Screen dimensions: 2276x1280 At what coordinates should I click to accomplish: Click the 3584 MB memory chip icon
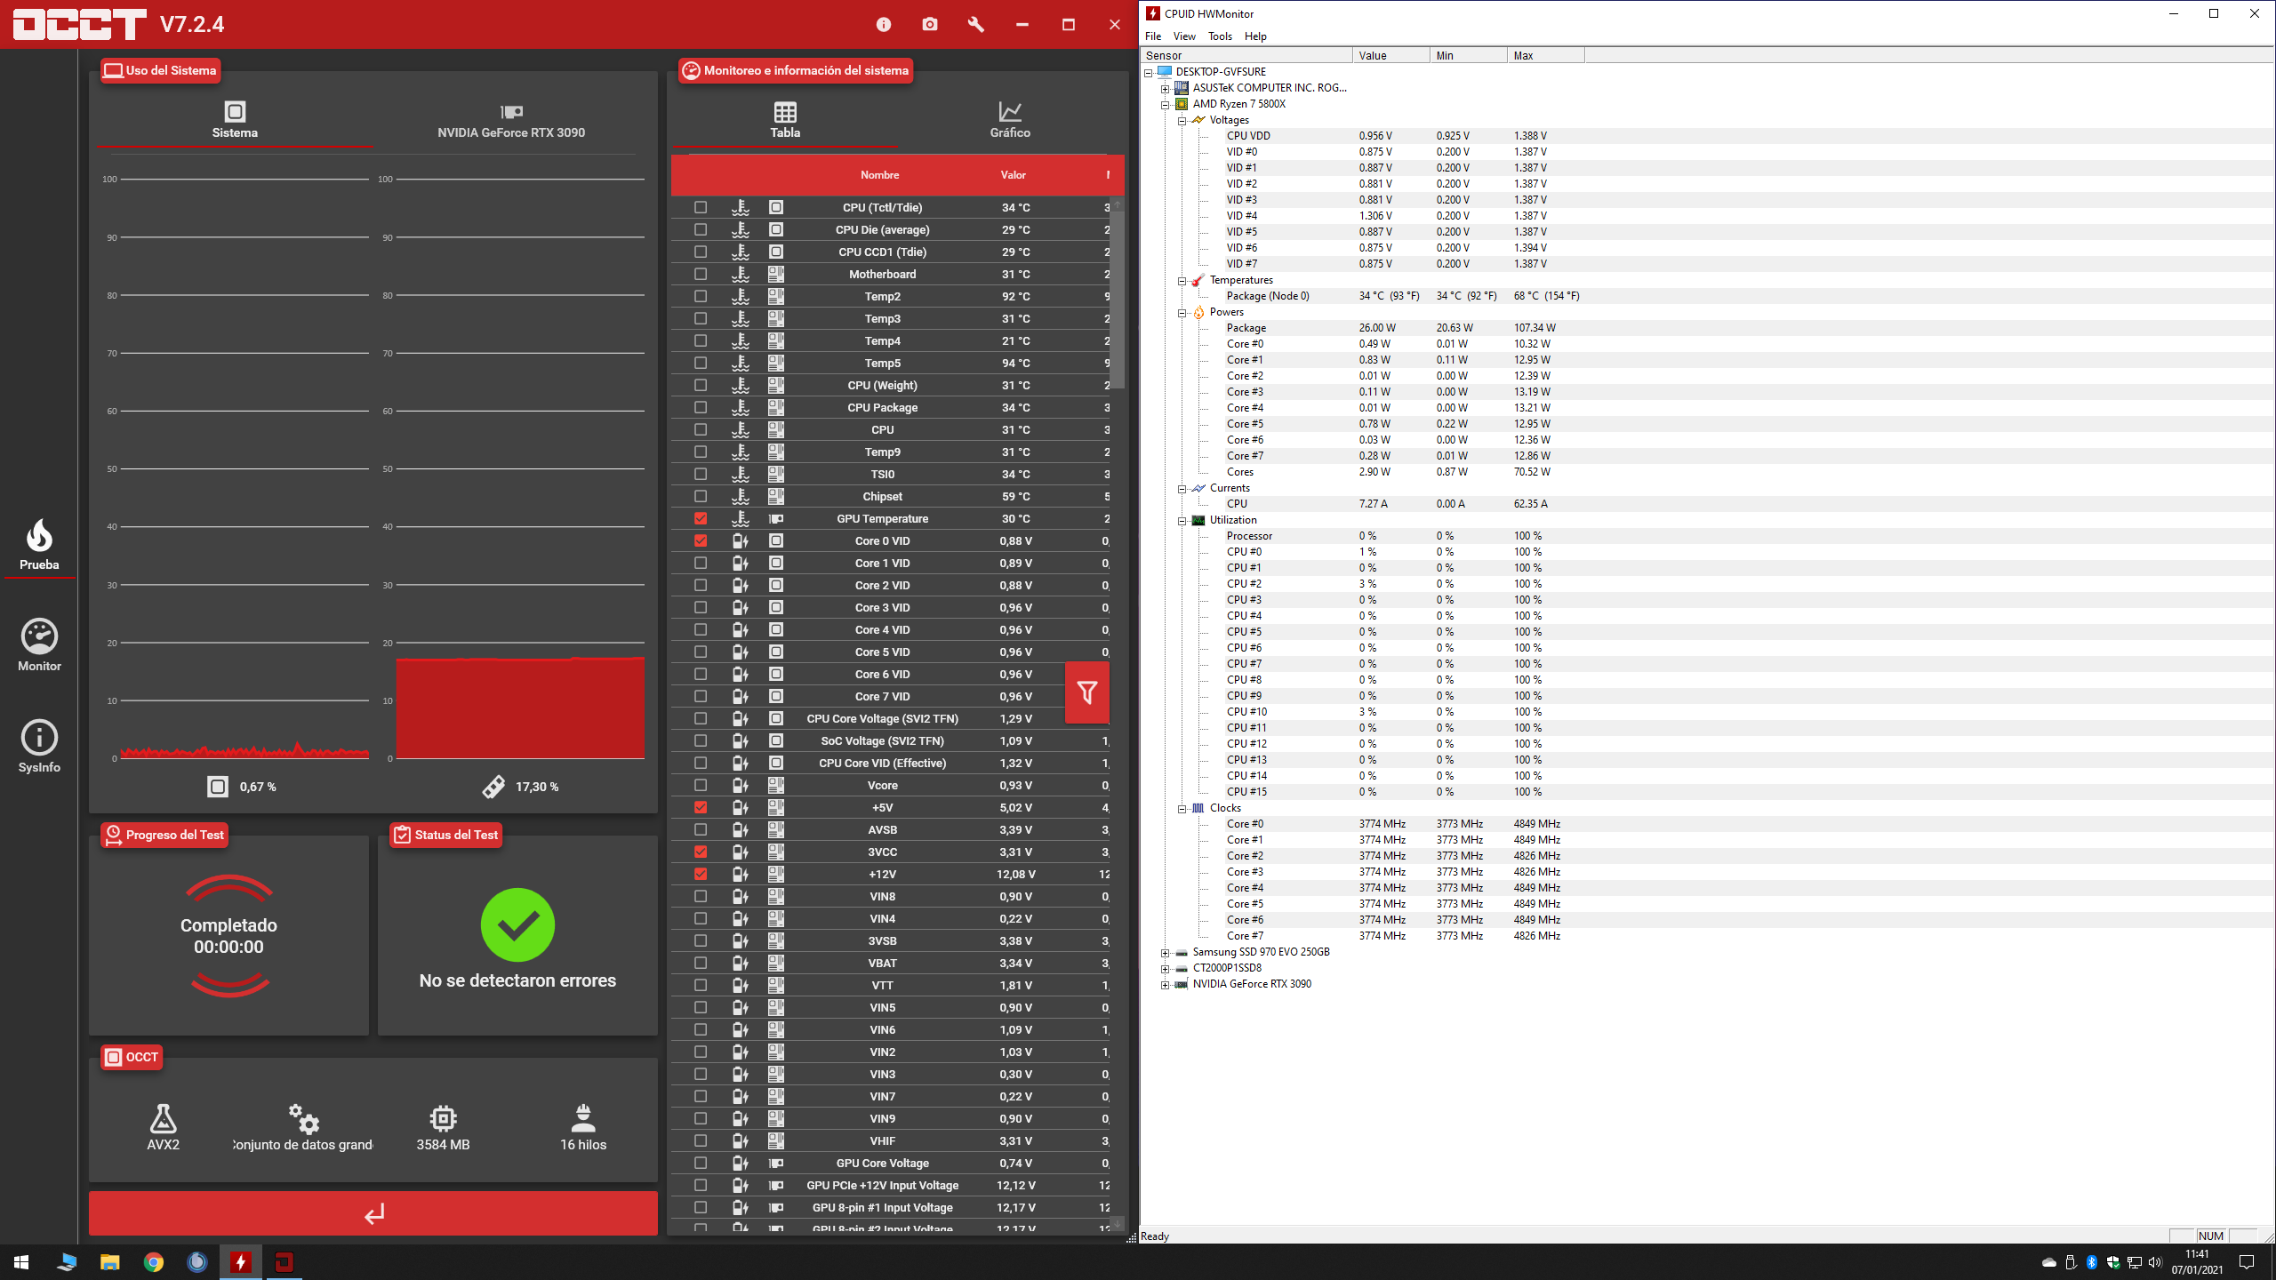tap(443, 1118)
